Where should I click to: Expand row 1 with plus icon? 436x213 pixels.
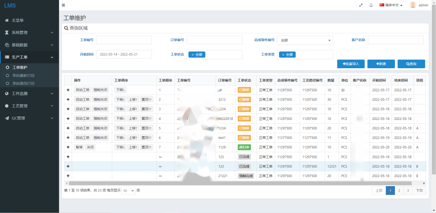(68, 90)
